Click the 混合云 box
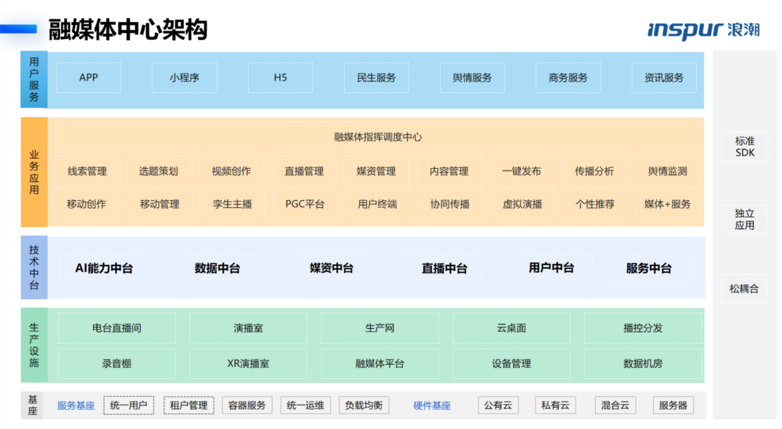Screen dimensions: 782x429 pos(615,405)
